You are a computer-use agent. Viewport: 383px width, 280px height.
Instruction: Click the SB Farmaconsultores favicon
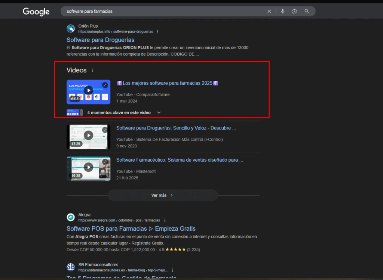pos(71,267)
